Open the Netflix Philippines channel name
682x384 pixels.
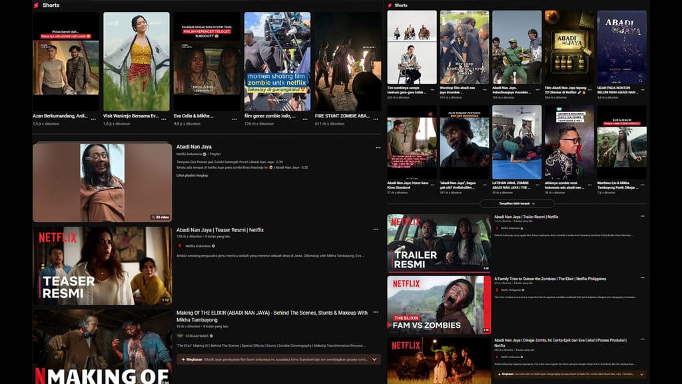510,290
